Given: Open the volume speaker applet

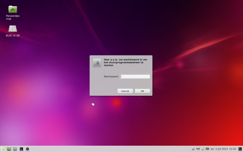Looking at the screenshot, I should (198, 149).
